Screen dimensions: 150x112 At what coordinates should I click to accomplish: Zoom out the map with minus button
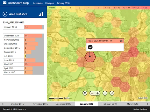point(92,93)
